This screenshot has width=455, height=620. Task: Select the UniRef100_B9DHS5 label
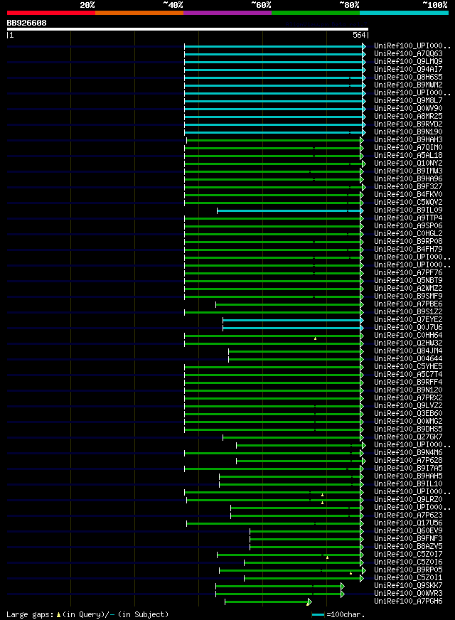pos(408,429)
